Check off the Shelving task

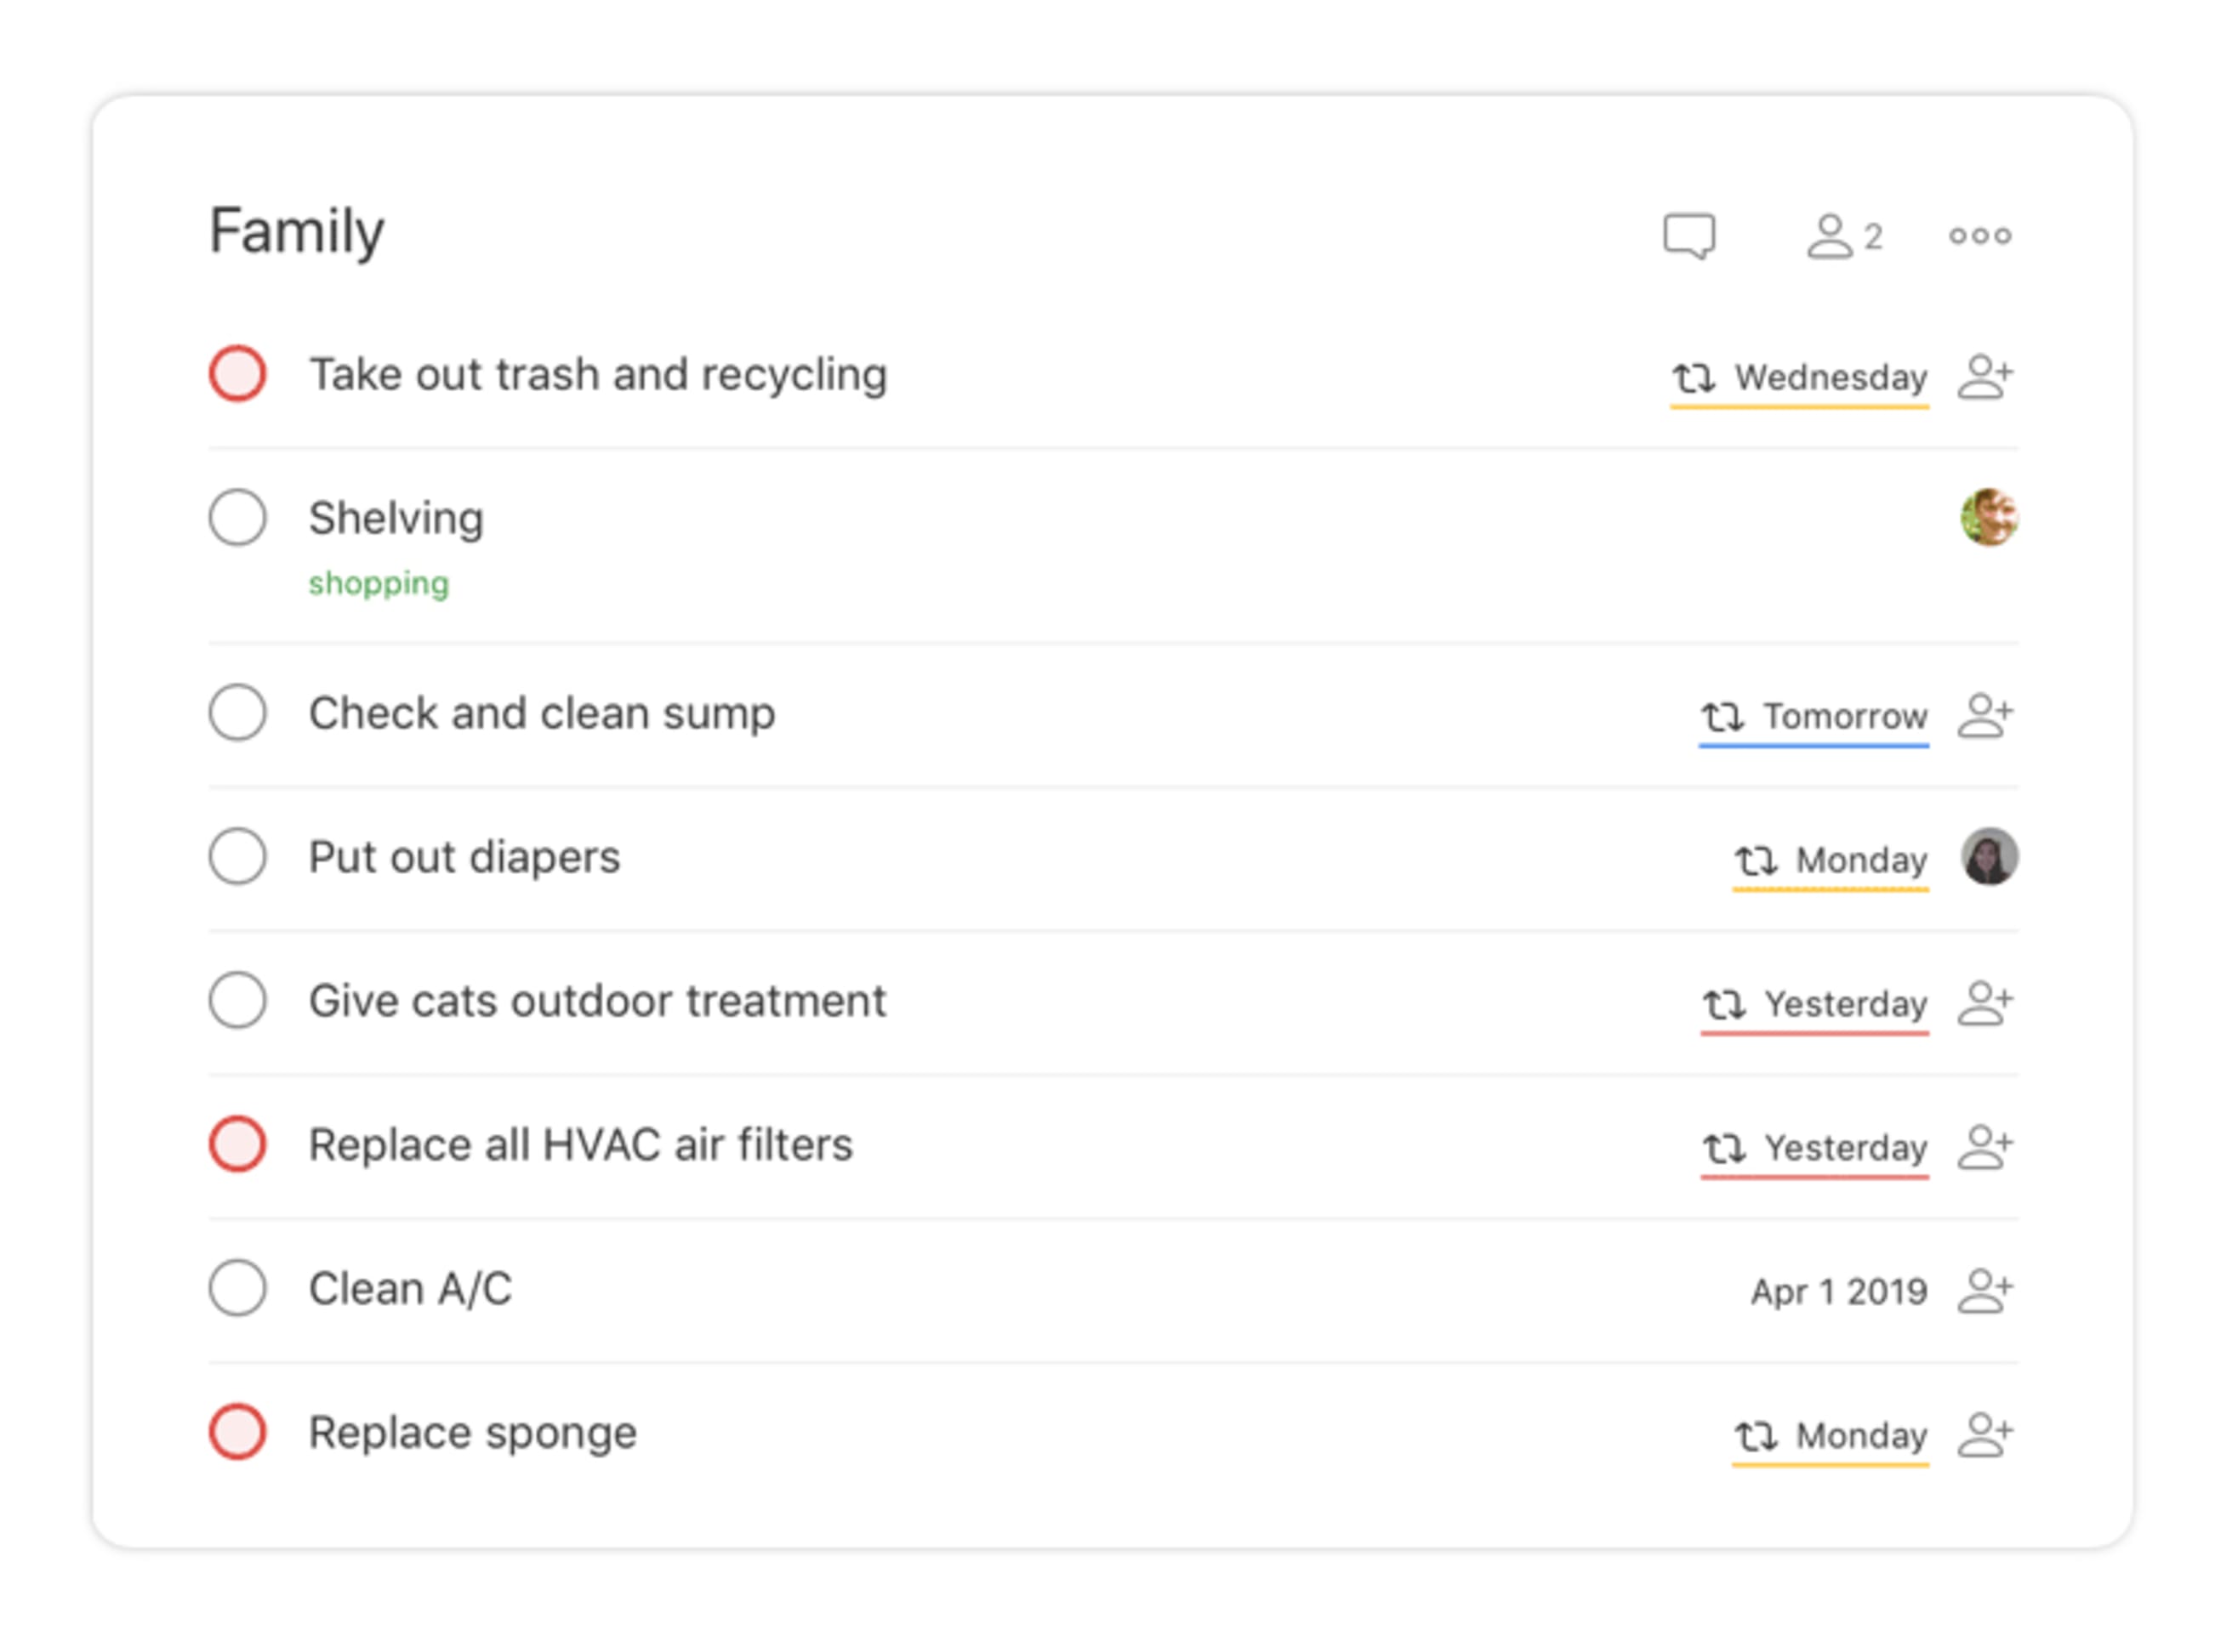(237, 518)
